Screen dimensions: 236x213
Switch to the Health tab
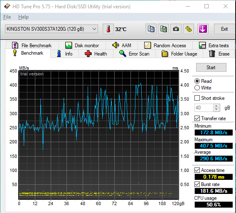click(x=96, y=54)
